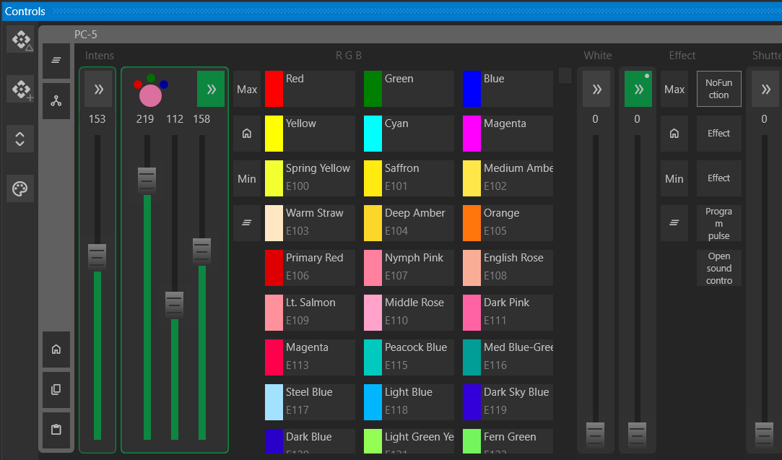
Task: Click the clipboard paste icon in PC-5 column
Action: point(56,430)
